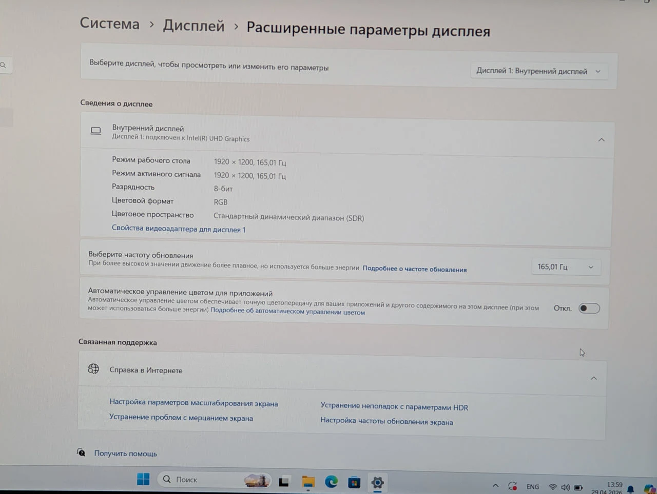
Task: Open the 165,01 Гц refresh rate dropdown
Action: (565, 267)
